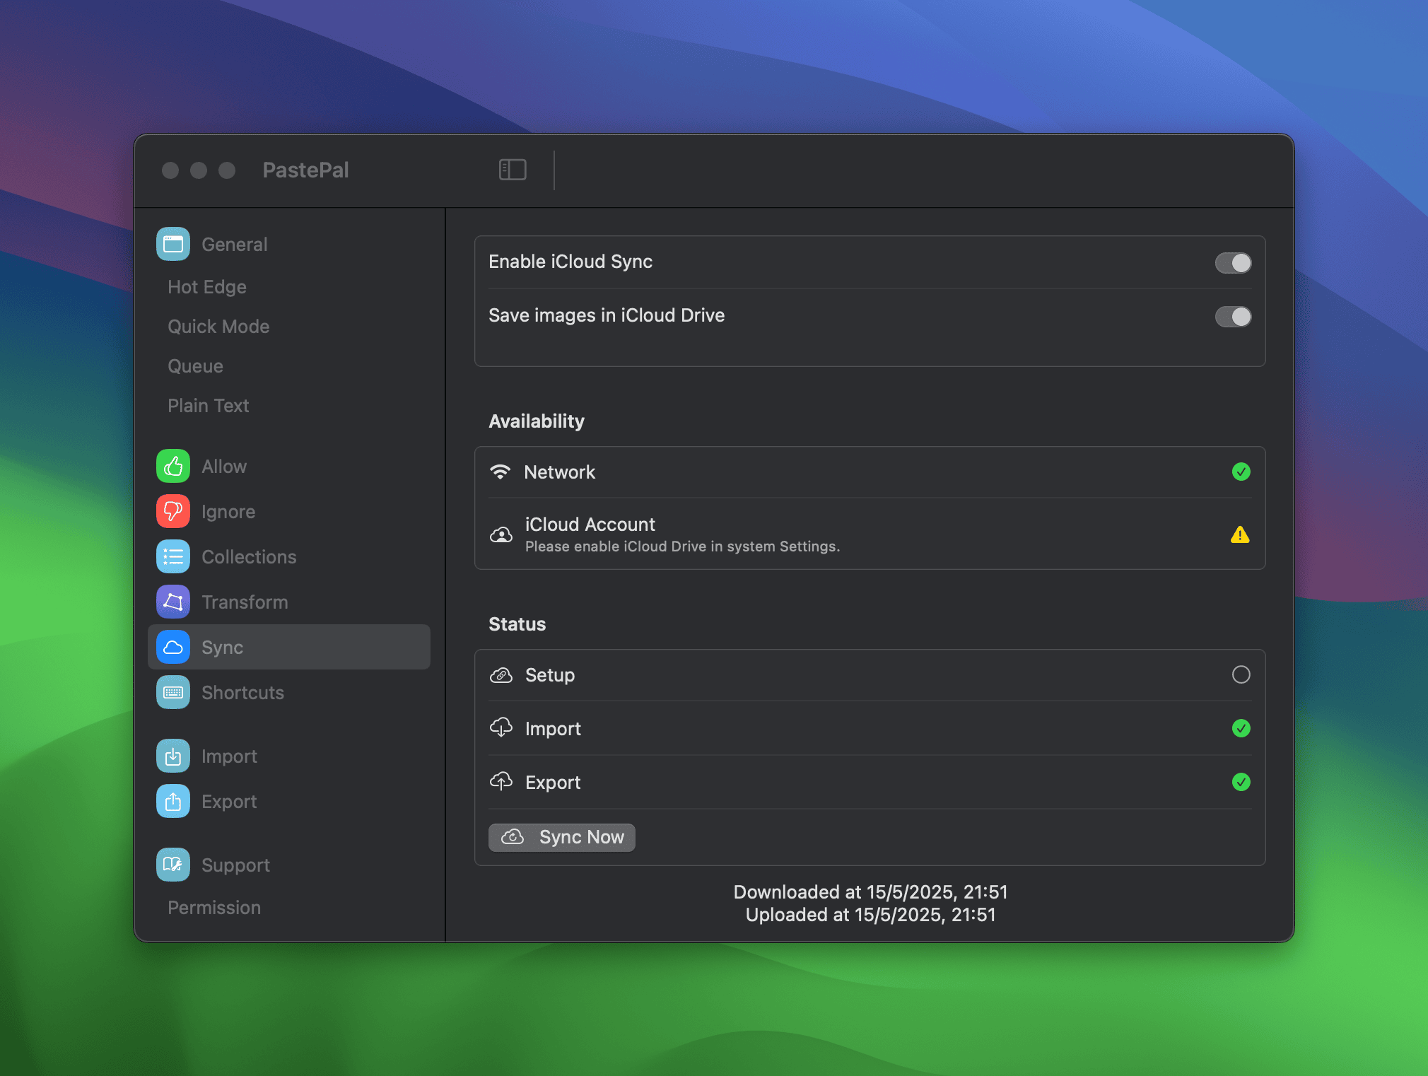Click the Collections list icon

[172, 556]
